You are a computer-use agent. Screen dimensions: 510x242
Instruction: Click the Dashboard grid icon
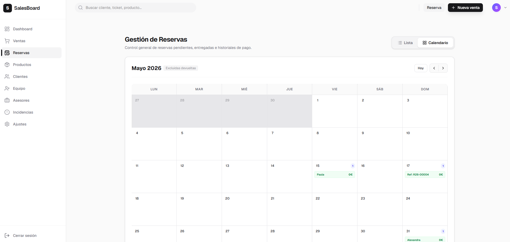7,29
